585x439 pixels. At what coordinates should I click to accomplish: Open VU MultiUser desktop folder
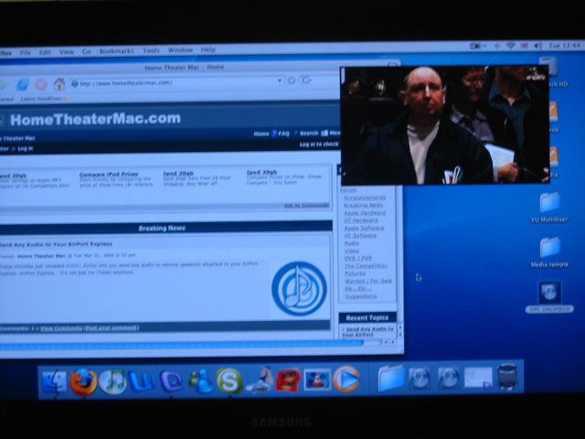click(x=549, y=208)
